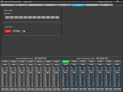Click output channel 05 fader knob
The height and width of the screenshot is (92, 123).
(x=100, y=72)
